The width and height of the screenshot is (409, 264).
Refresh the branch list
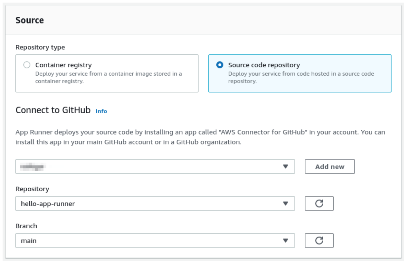[x=319, y=240]
